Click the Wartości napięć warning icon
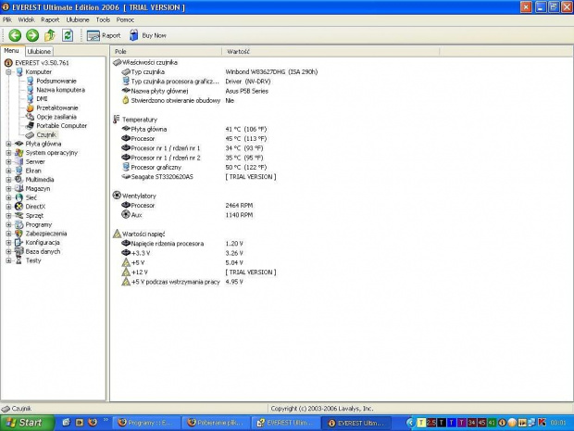This screenshot has width=574, height=431. click(x=117, y=234)
